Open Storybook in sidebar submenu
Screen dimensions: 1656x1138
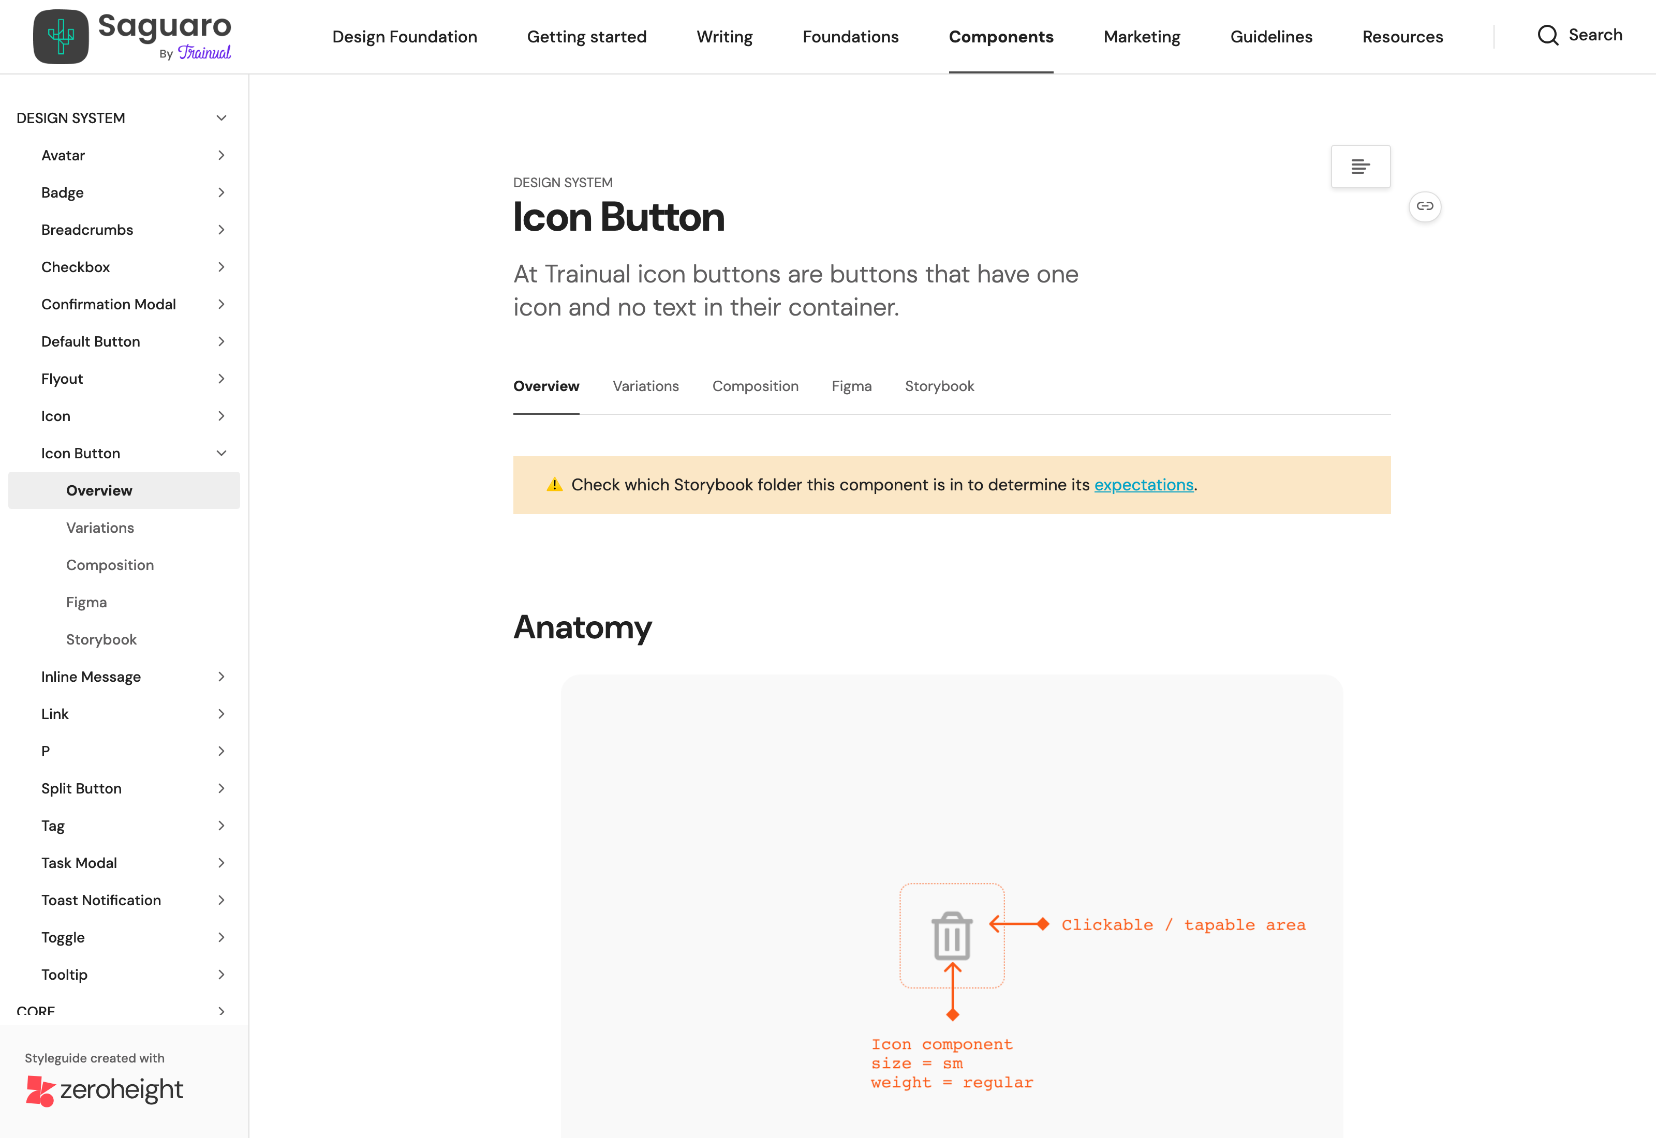[x=101, y=639]
